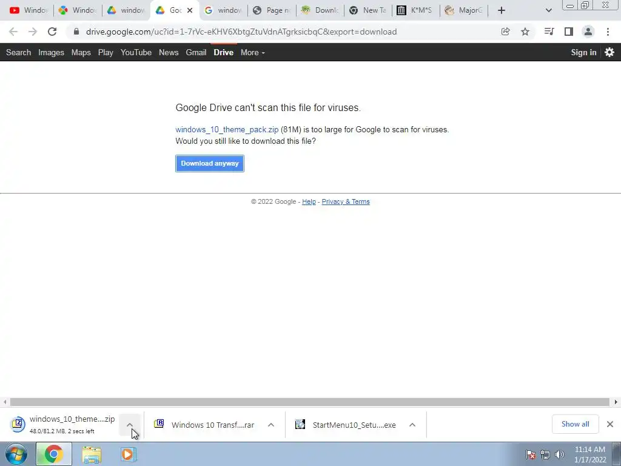Click network tray icon
The width and height of the screenshot is (621, 466).
point(545,454)
